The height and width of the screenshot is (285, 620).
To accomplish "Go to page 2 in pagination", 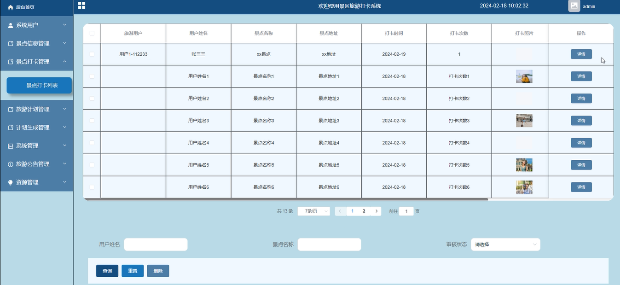I will click(x=364, y=211).
